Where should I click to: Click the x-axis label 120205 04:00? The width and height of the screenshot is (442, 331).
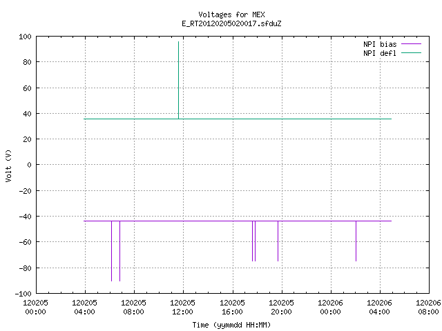click(x=84, y=307)
